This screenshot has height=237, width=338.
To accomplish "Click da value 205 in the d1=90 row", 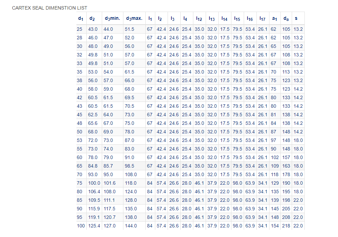I will point(286,209).
